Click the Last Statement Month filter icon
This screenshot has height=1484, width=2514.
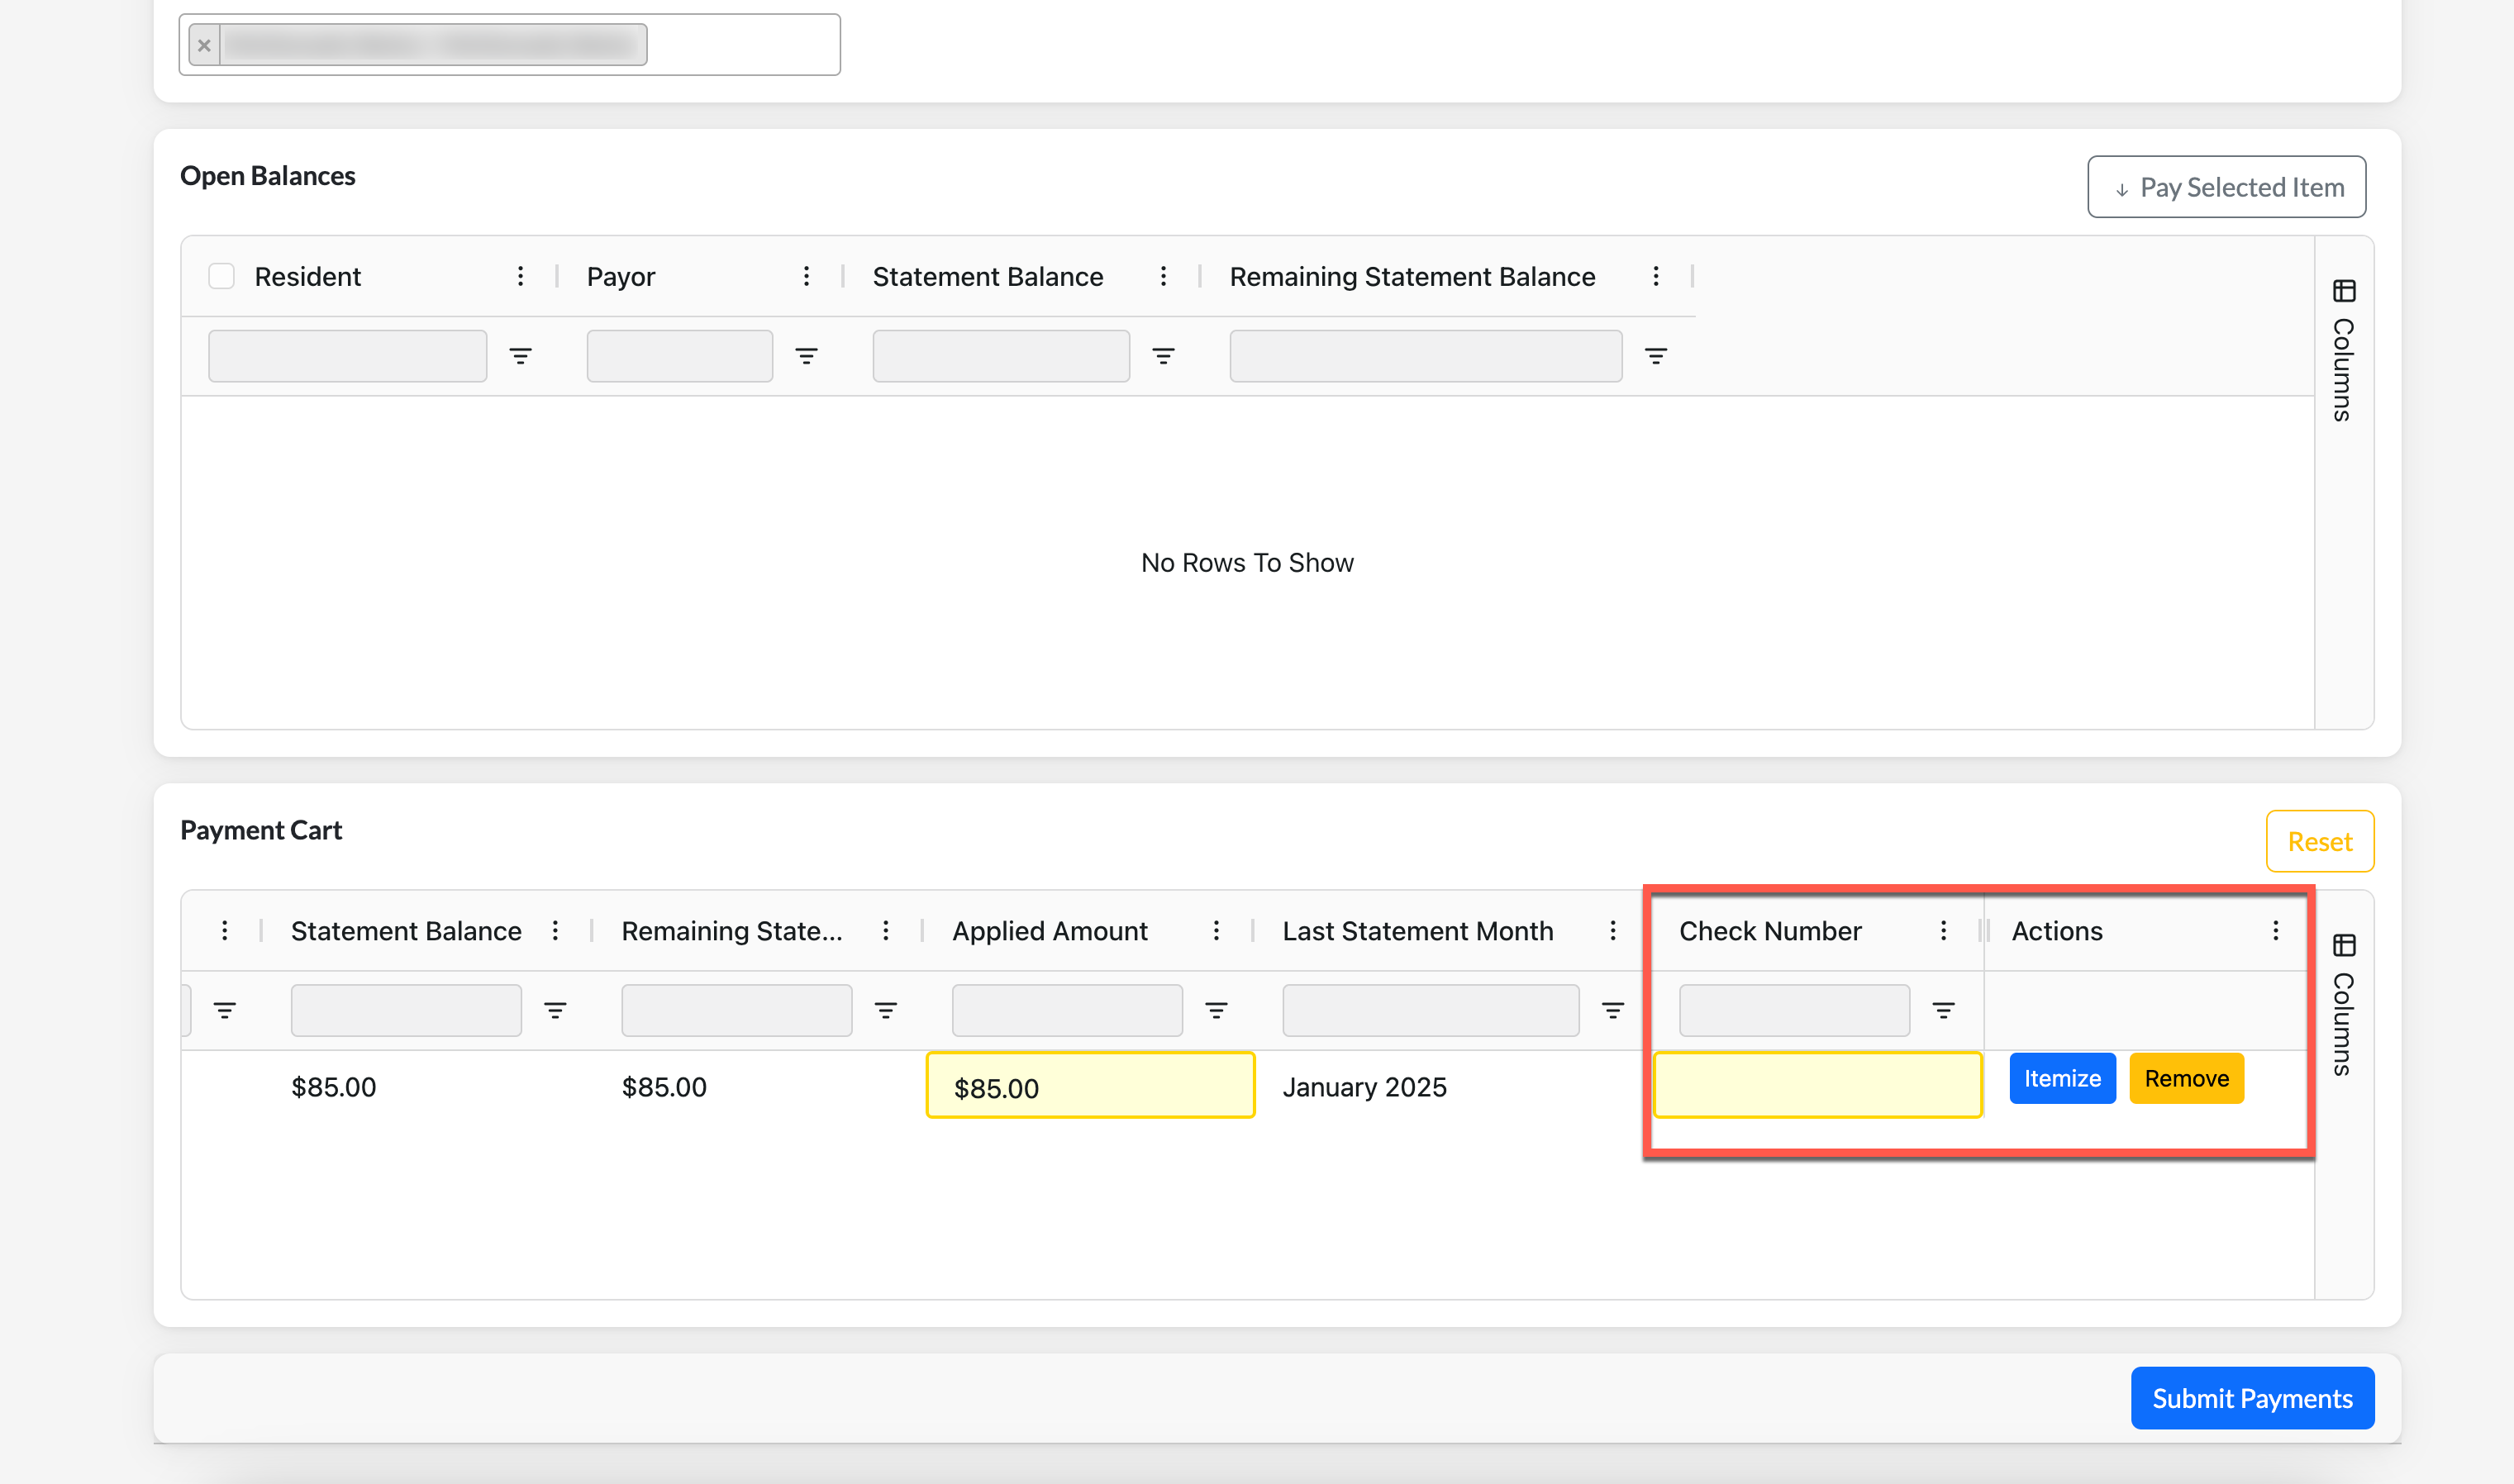tap(1613, 1011)
